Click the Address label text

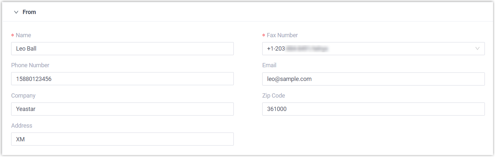click(22, 126)
